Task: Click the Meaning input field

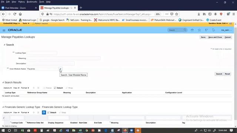Action: click(63, 58)
